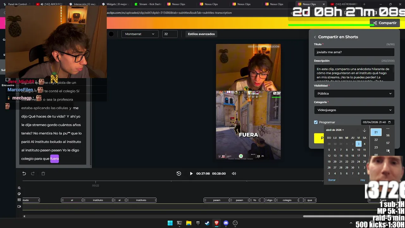Click the Estilos avanzados button
Viewport: 405px width, 228px height.
click(x=201, y=34)
